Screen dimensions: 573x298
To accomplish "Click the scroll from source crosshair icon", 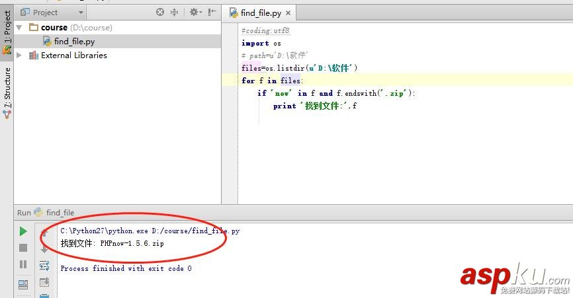I will coord(159,12).
